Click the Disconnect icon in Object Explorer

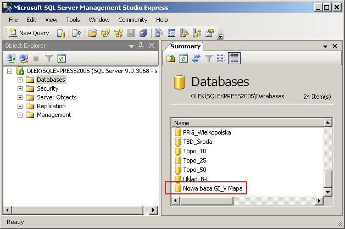tap(24, 59)
